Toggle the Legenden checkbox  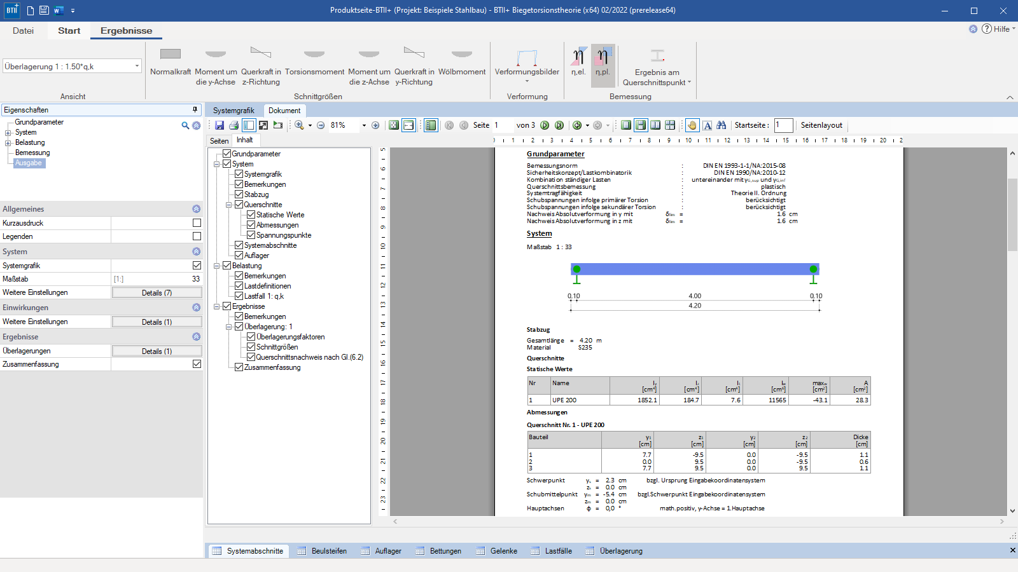click(197, 236)
